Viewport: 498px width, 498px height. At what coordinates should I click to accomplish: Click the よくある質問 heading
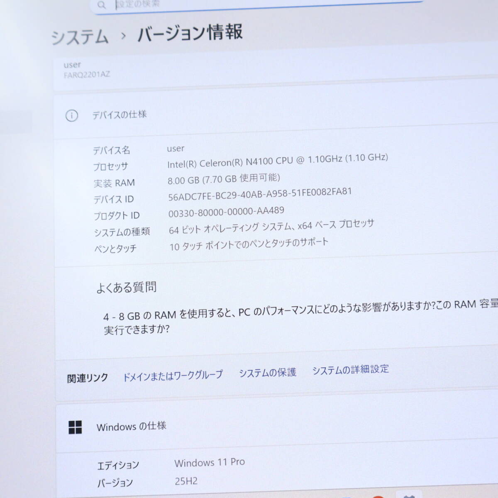[126, 287]
